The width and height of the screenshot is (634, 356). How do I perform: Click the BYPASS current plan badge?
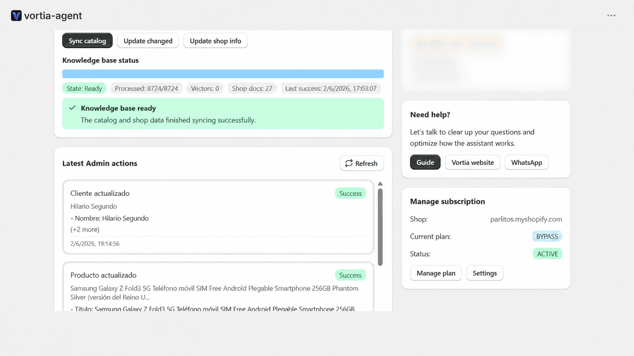coord(547,236)
